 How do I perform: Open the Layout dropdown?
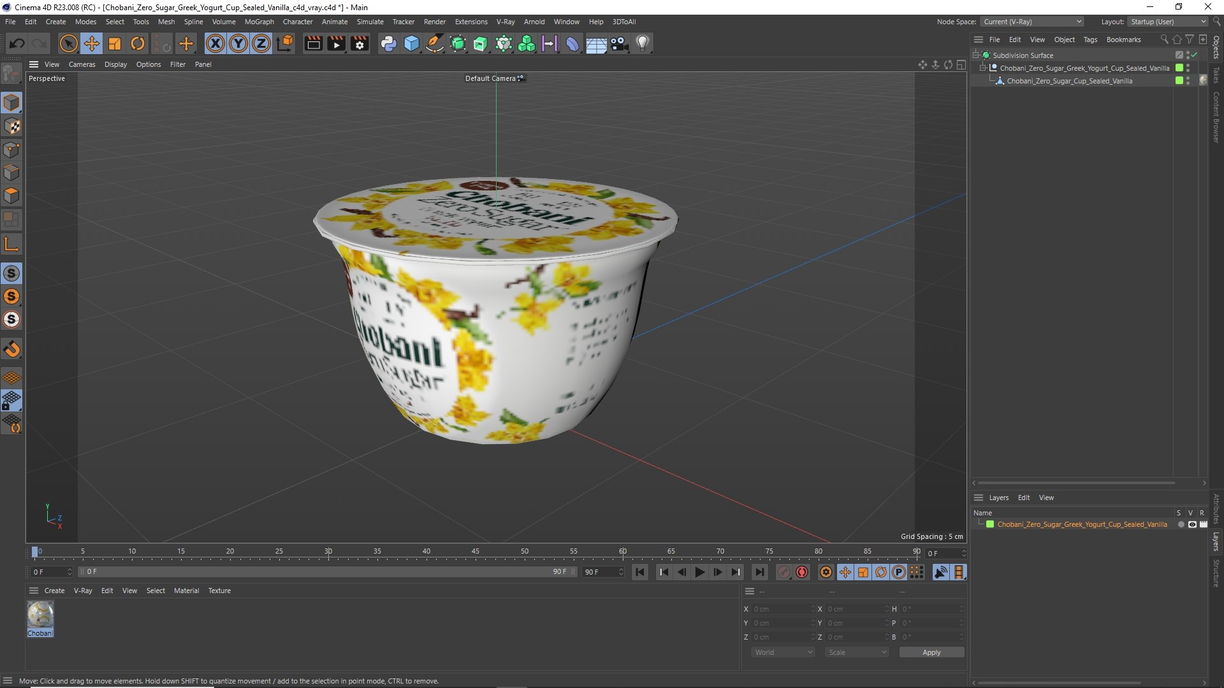pyautogui.click(x=1168, y=22)
